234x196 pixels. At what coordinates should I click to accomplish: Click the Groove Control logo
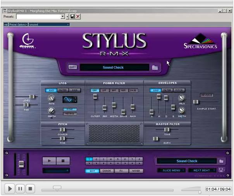[x=28, y=41]
